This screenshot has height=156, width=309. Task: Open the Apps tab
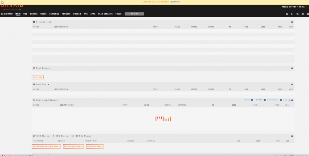pyautogui.click(x=93, y=14)
